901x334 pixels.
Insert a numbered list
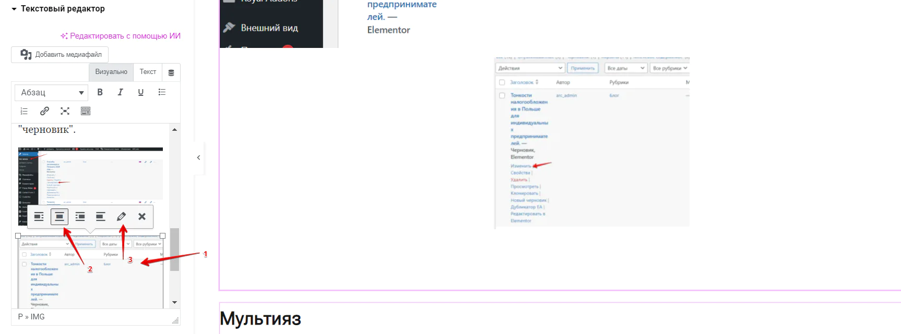24,111
